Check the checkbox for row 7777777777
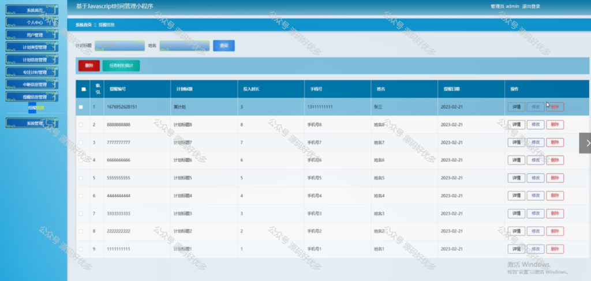 tap(81, 143)
